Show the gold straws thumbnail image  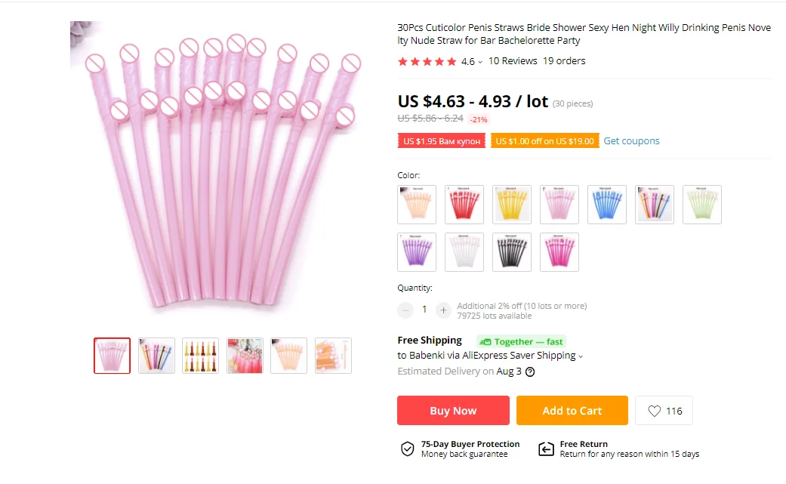pyautogui.click(x=200, y=356)
